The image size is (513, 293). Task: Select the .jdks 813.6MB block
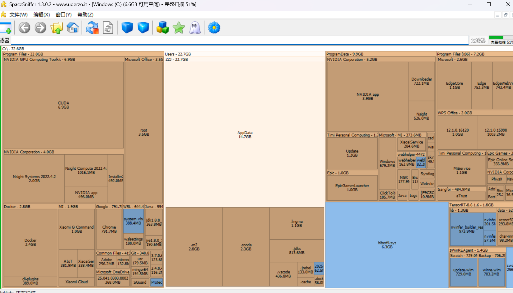297,251
